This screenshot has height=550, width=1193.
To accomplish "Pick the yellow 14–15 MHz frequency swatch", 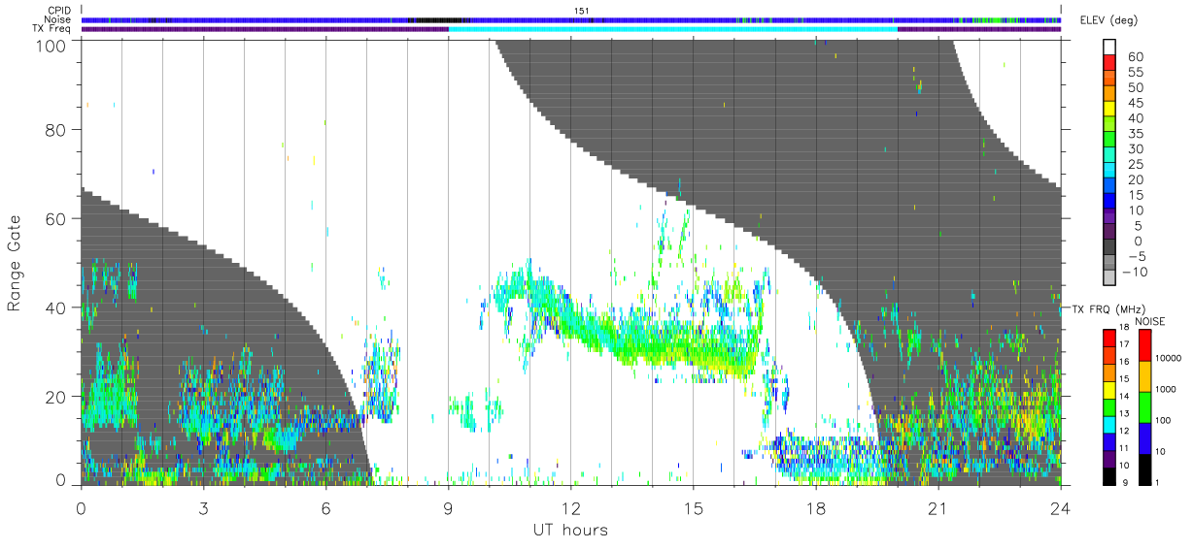I will (1108, 389).
